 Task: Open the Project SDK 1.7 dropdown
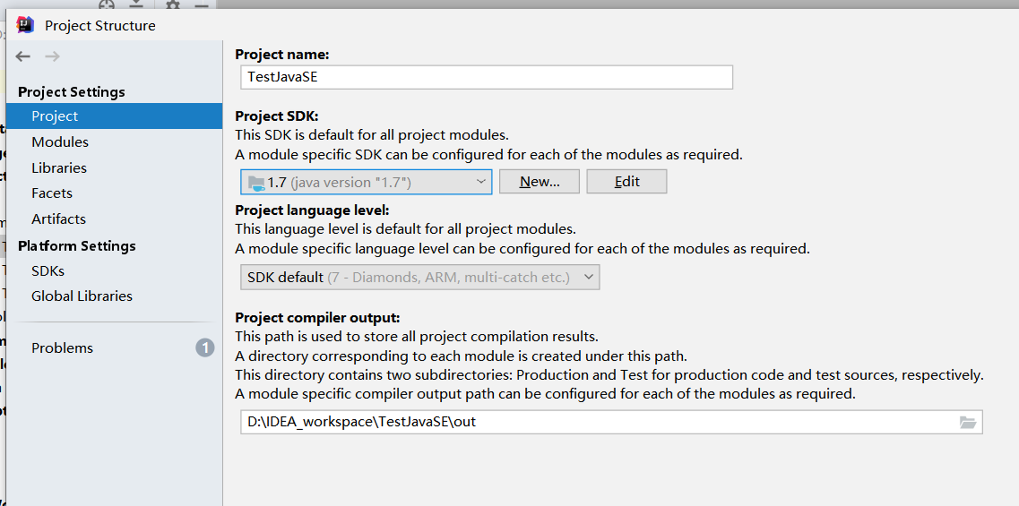coord(366,182)
